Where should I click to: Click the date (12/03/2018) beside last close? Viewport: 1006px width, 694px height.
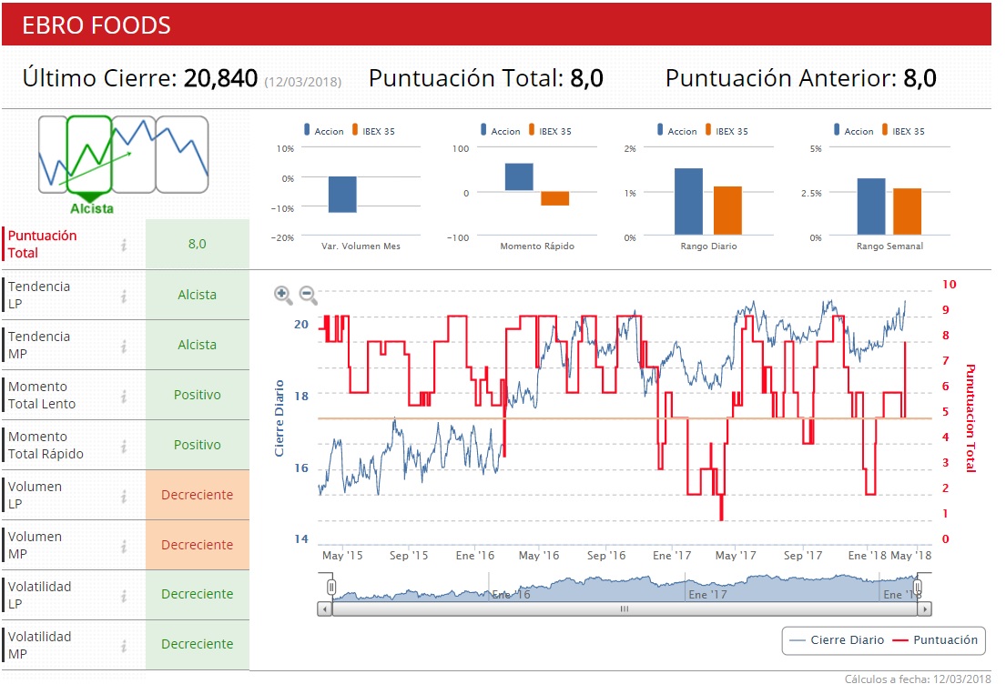point(303,82)
